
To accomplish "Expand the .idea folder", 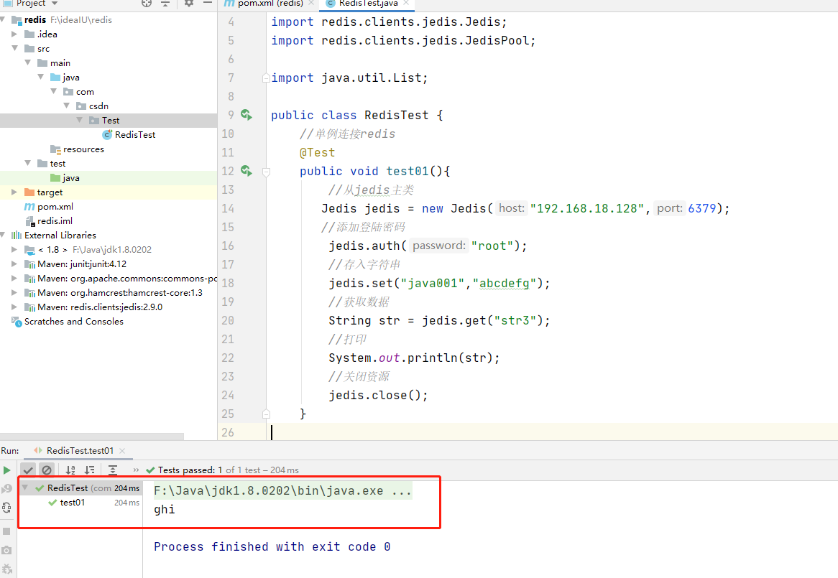I will click(x=14, y=34).
